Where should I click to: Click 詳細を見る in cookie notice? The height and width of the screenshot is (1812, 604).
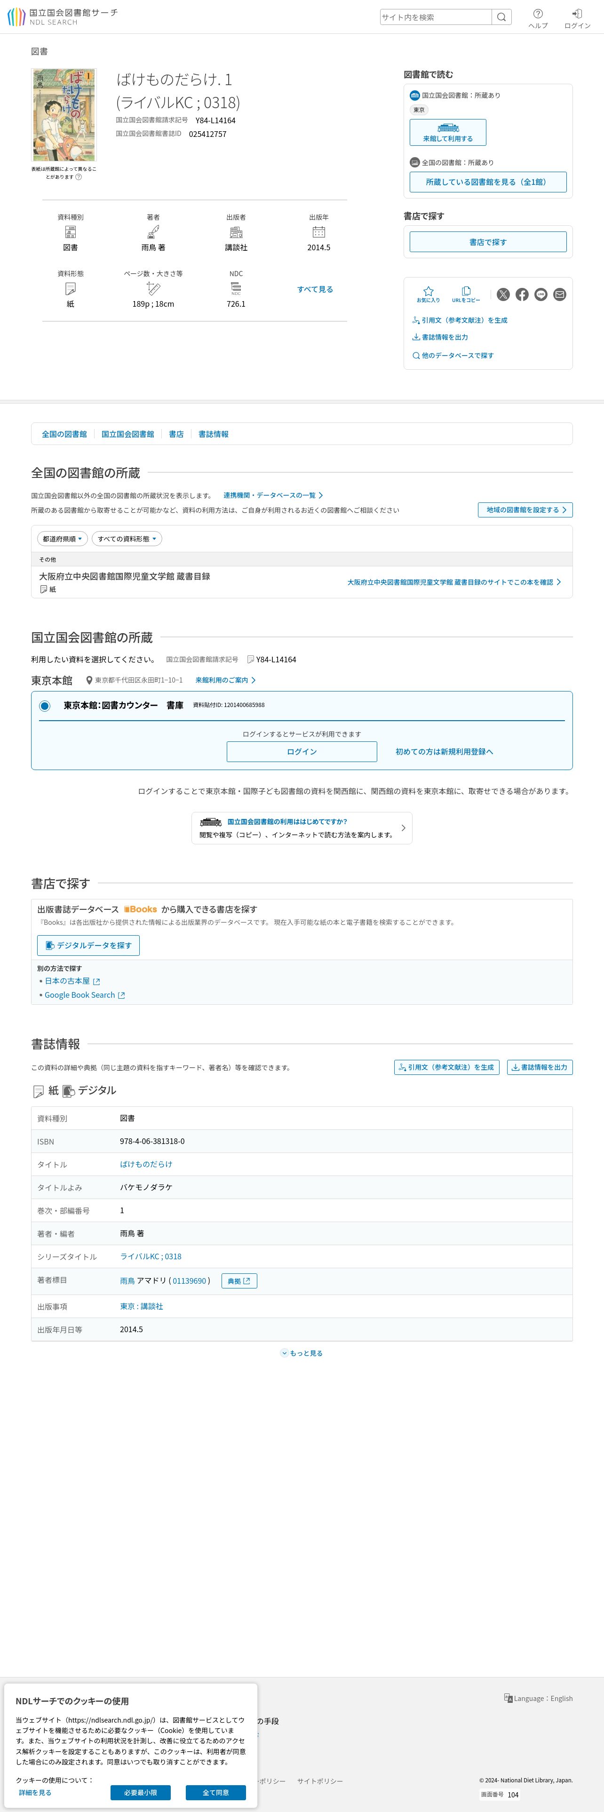[x=35, y=1792]
